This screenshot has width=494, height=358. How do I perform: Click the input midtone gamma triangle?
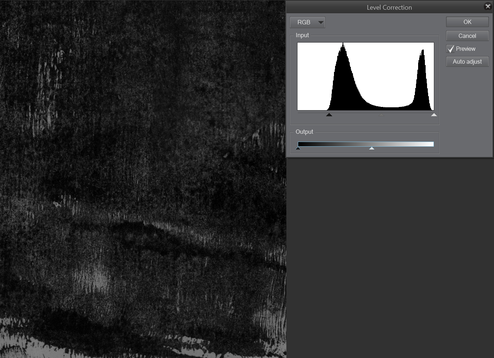tap(381, 114)
